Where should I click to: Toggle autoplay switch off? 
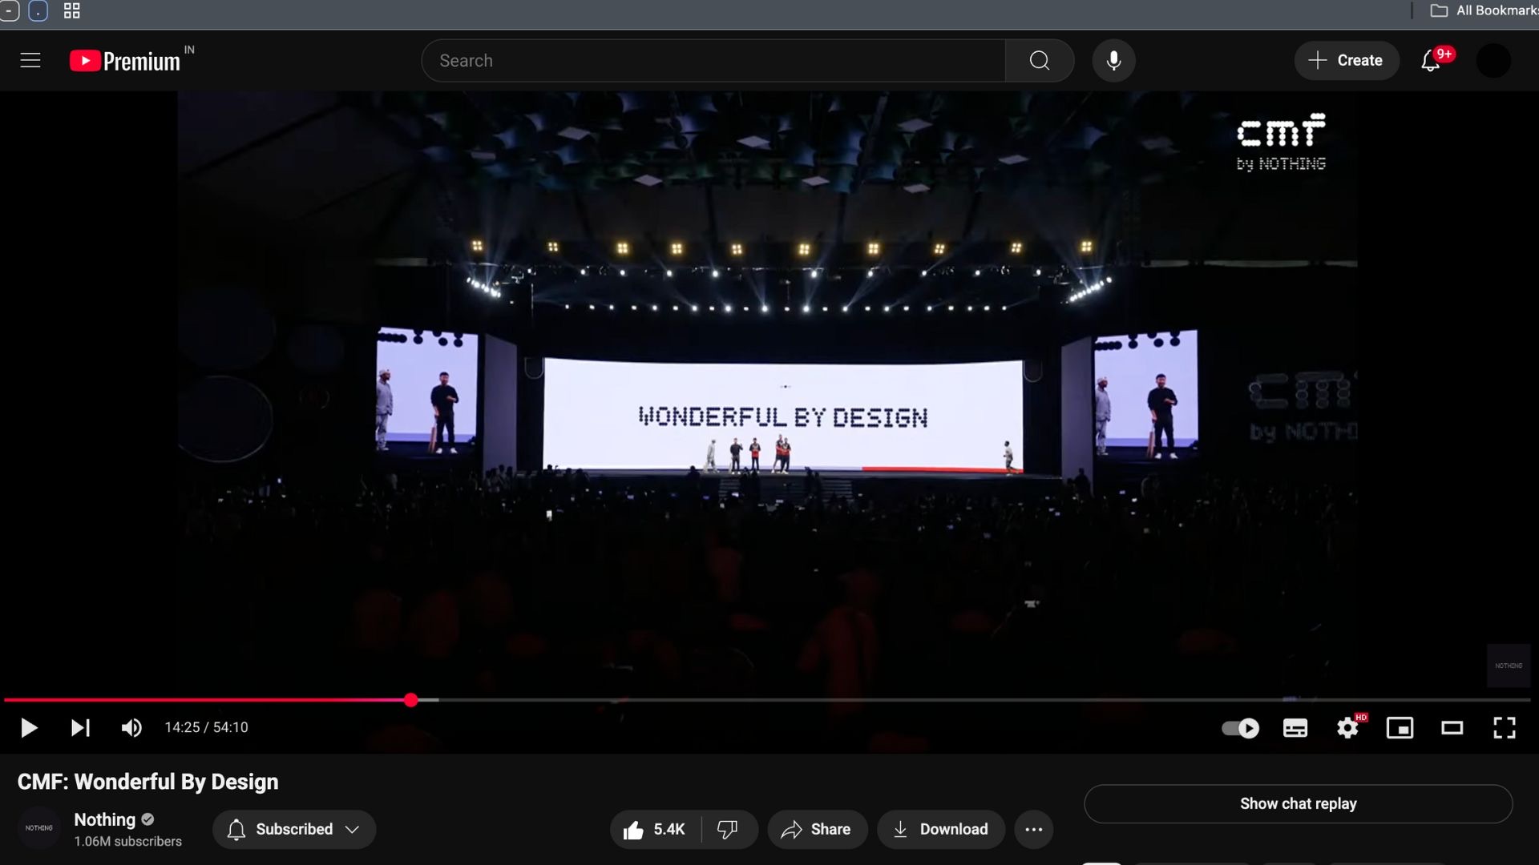click(1240, 728)
